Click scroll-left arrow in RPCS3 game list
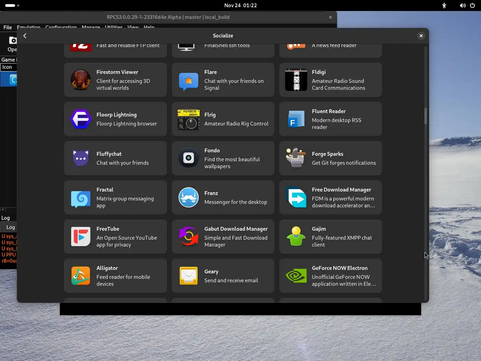The width and height of the screenshot is (481, 361). pos(2,209)
